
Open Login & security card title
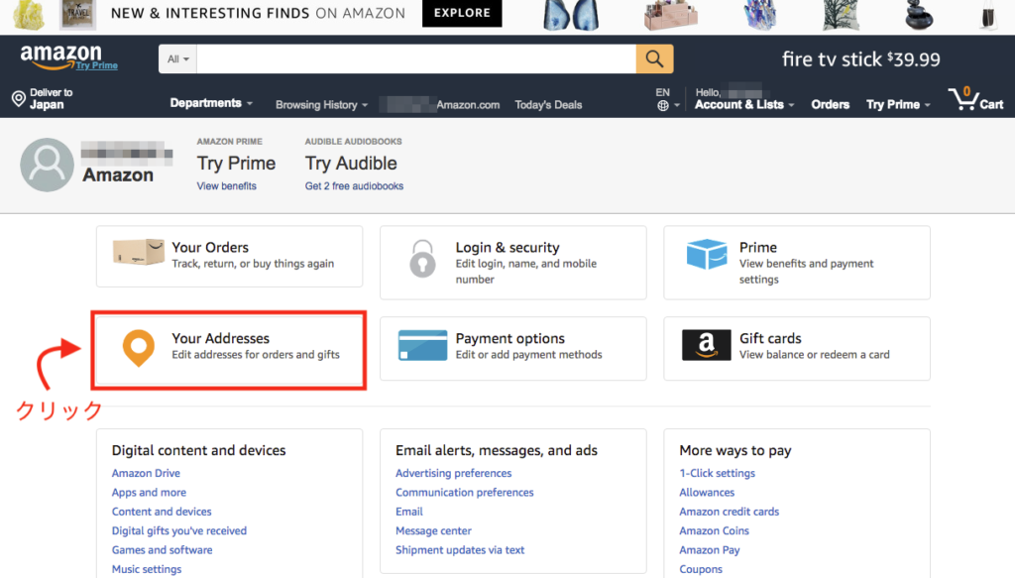[x=507, y=247]
